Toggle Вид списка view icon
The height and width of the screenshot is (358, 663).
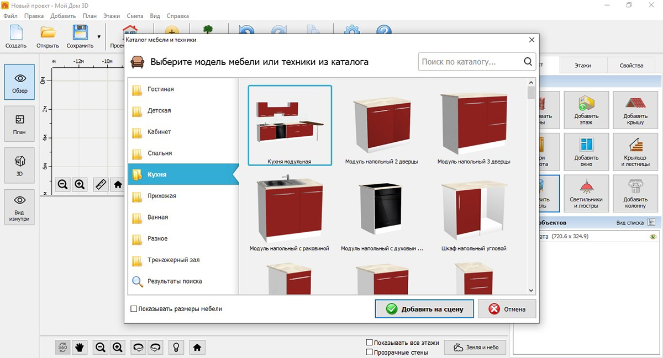coord(651,222)
